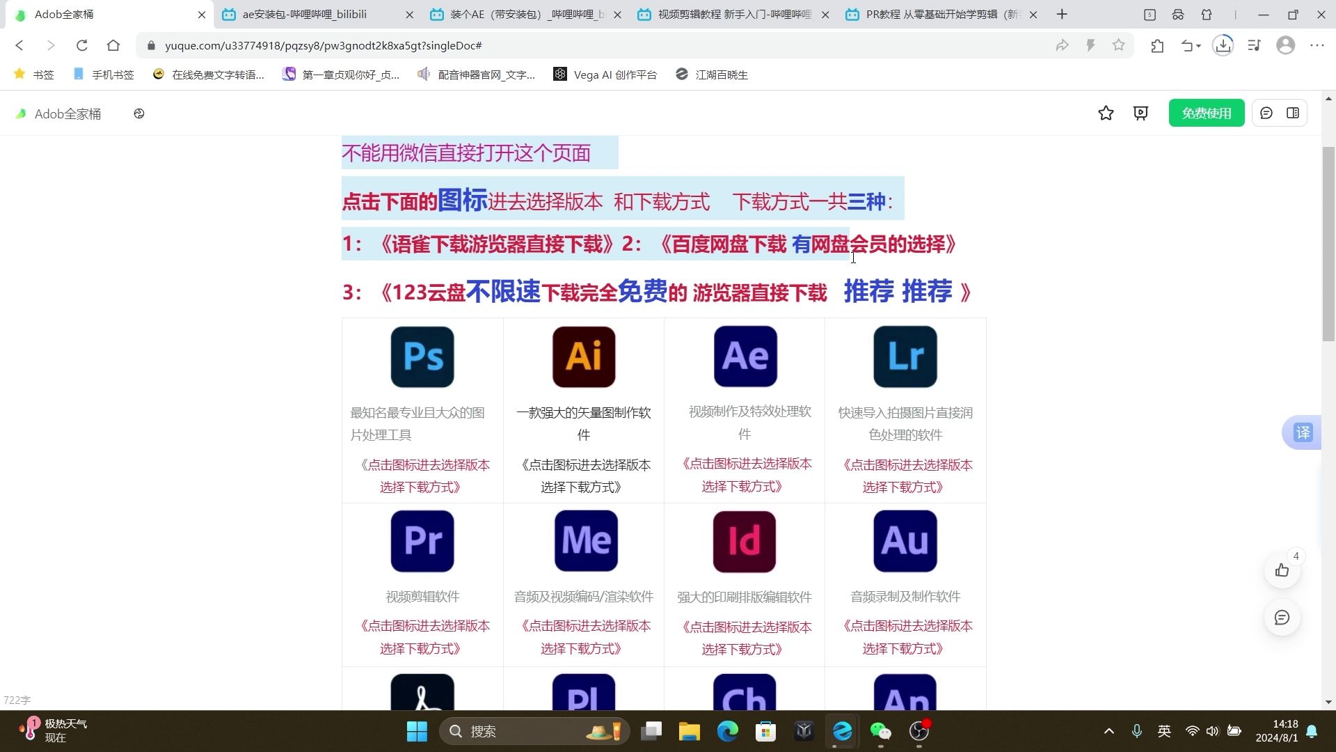1336x752 pixels.
Task: Click the Media Encoder (Me) app icon
Action: (584, 541)
